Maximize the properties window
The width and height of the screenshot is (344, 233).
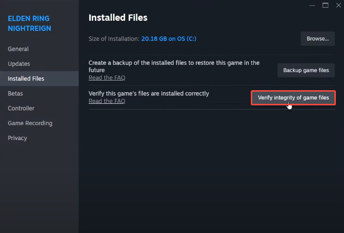click(325, 6)
